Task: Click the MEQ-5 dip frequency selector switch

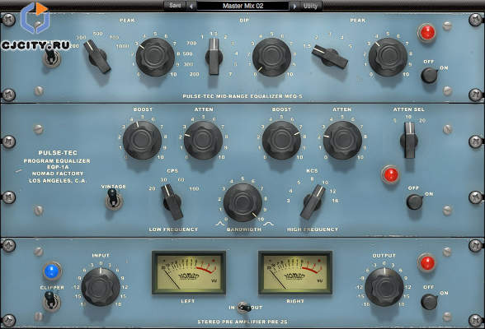Action: [214, 57]
